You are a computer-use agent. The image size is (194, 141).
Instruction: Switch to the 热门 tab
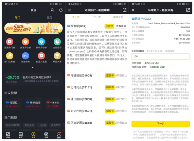[17, 18]
